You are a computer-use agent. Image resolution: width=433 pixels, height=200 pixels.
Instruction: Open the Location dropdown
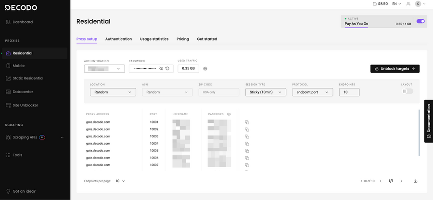[113, 92]
